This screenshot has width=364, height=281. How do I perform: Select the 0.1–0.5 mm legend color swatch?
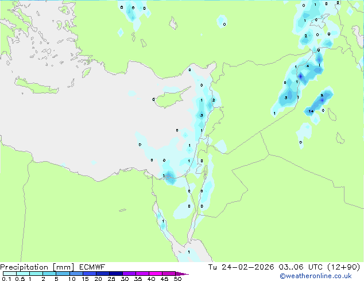click(10, 274)
